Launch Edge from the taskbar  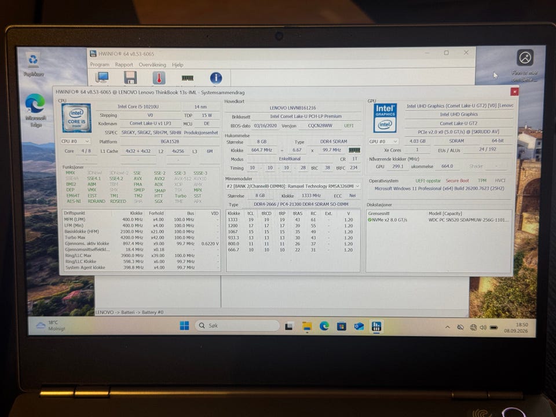point(324,326)
